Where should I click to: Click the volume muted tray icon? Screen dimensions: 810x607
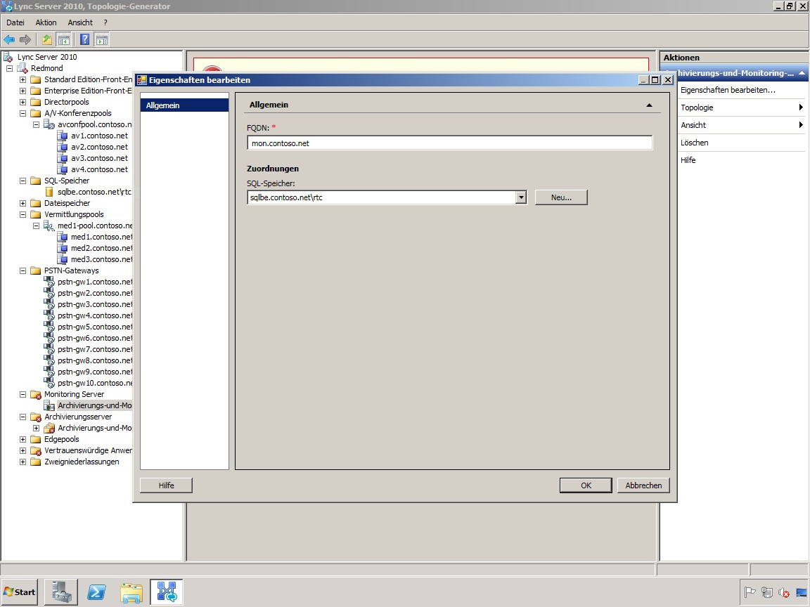(x=784, y=592)
